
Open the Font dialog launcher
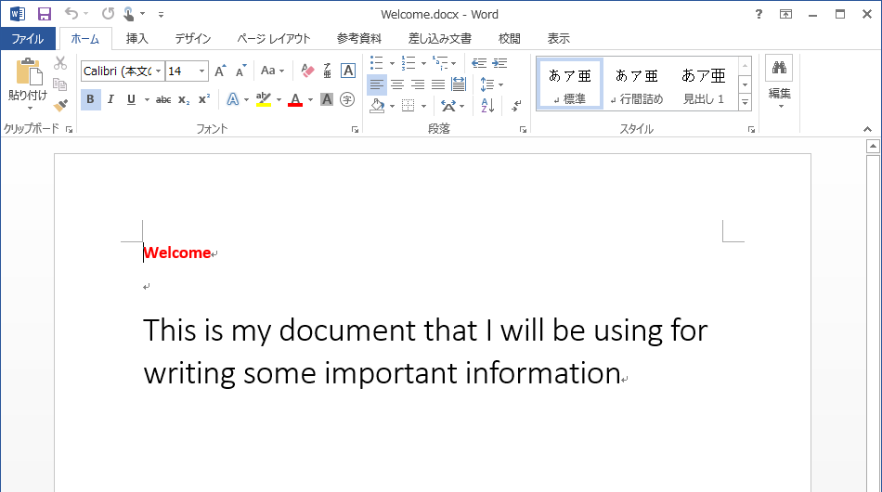[x=355, y=129]
